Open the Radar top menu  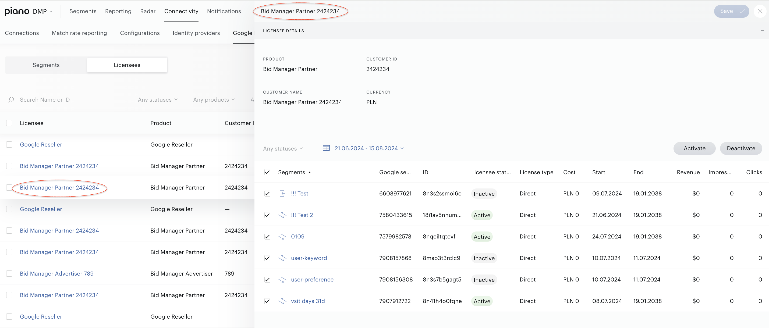click(148, 11)
